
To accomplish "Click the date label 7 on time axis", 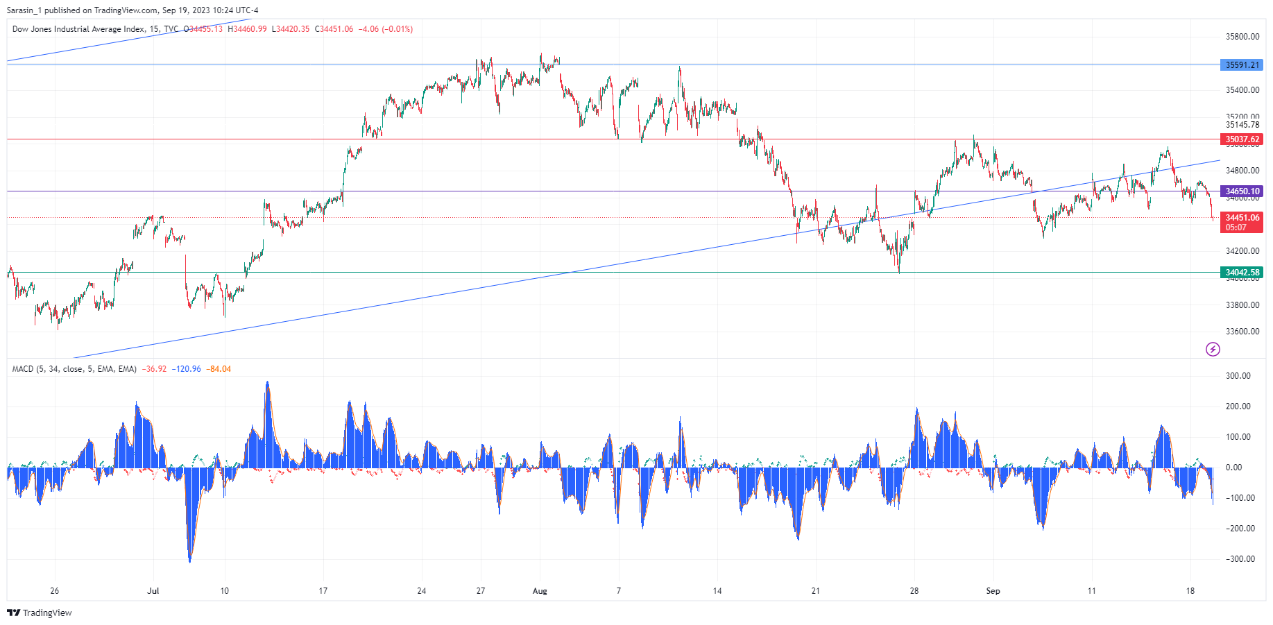I will click(619, 591).
